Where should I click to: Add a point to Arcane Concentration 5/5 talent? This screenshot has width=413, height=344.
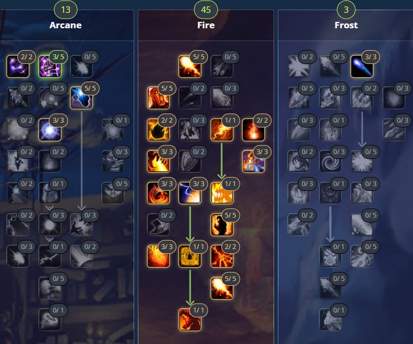81,98
